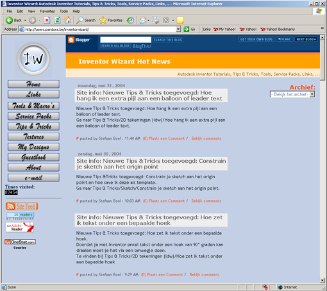The height and width of the screenshot is (291, 327).
Task: Open 'Bekijk comments' under the 11:44 AM post
Action: pyautogui.click(x=206, y=138)
